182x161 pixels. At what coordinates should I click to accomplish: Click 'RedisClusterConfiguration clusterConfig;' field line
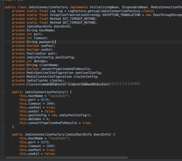tap(62, 77)
